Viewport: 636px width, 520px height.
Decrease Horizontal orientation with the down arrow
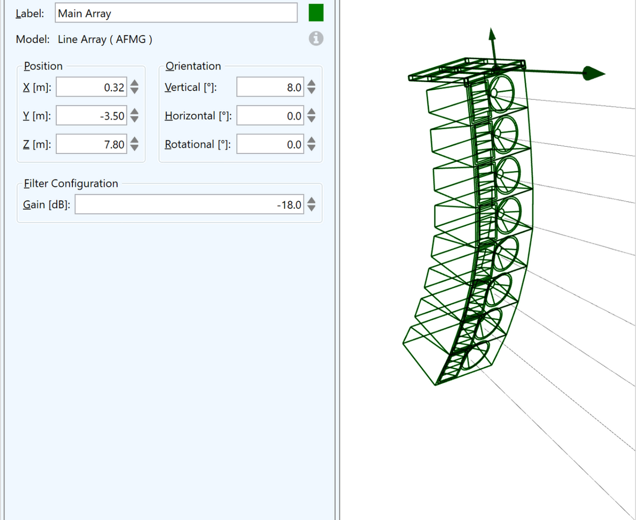(x=311, y=120)
